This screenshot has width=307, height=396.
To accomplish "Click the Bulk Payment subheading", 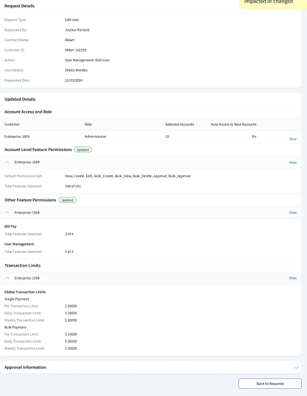I will pos(16,327).
